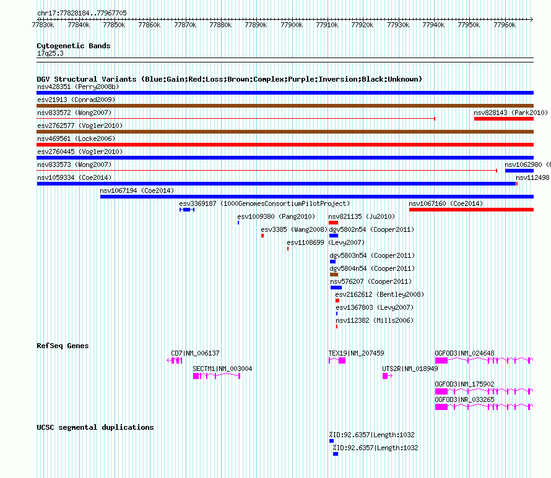Click the nsv833573 (Wong2007) label
This screenshot has width=551, height=478.
point(74,164)
